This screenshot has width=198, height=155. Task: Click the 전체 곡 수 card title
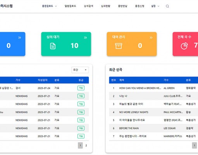184,37
